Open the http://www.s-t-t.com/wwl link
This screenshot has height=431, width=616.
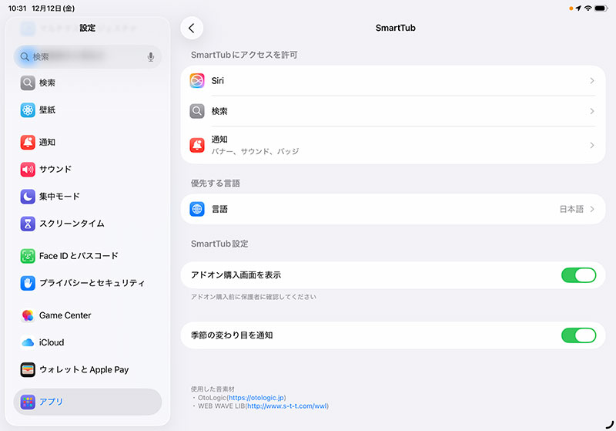pos(286,406)
